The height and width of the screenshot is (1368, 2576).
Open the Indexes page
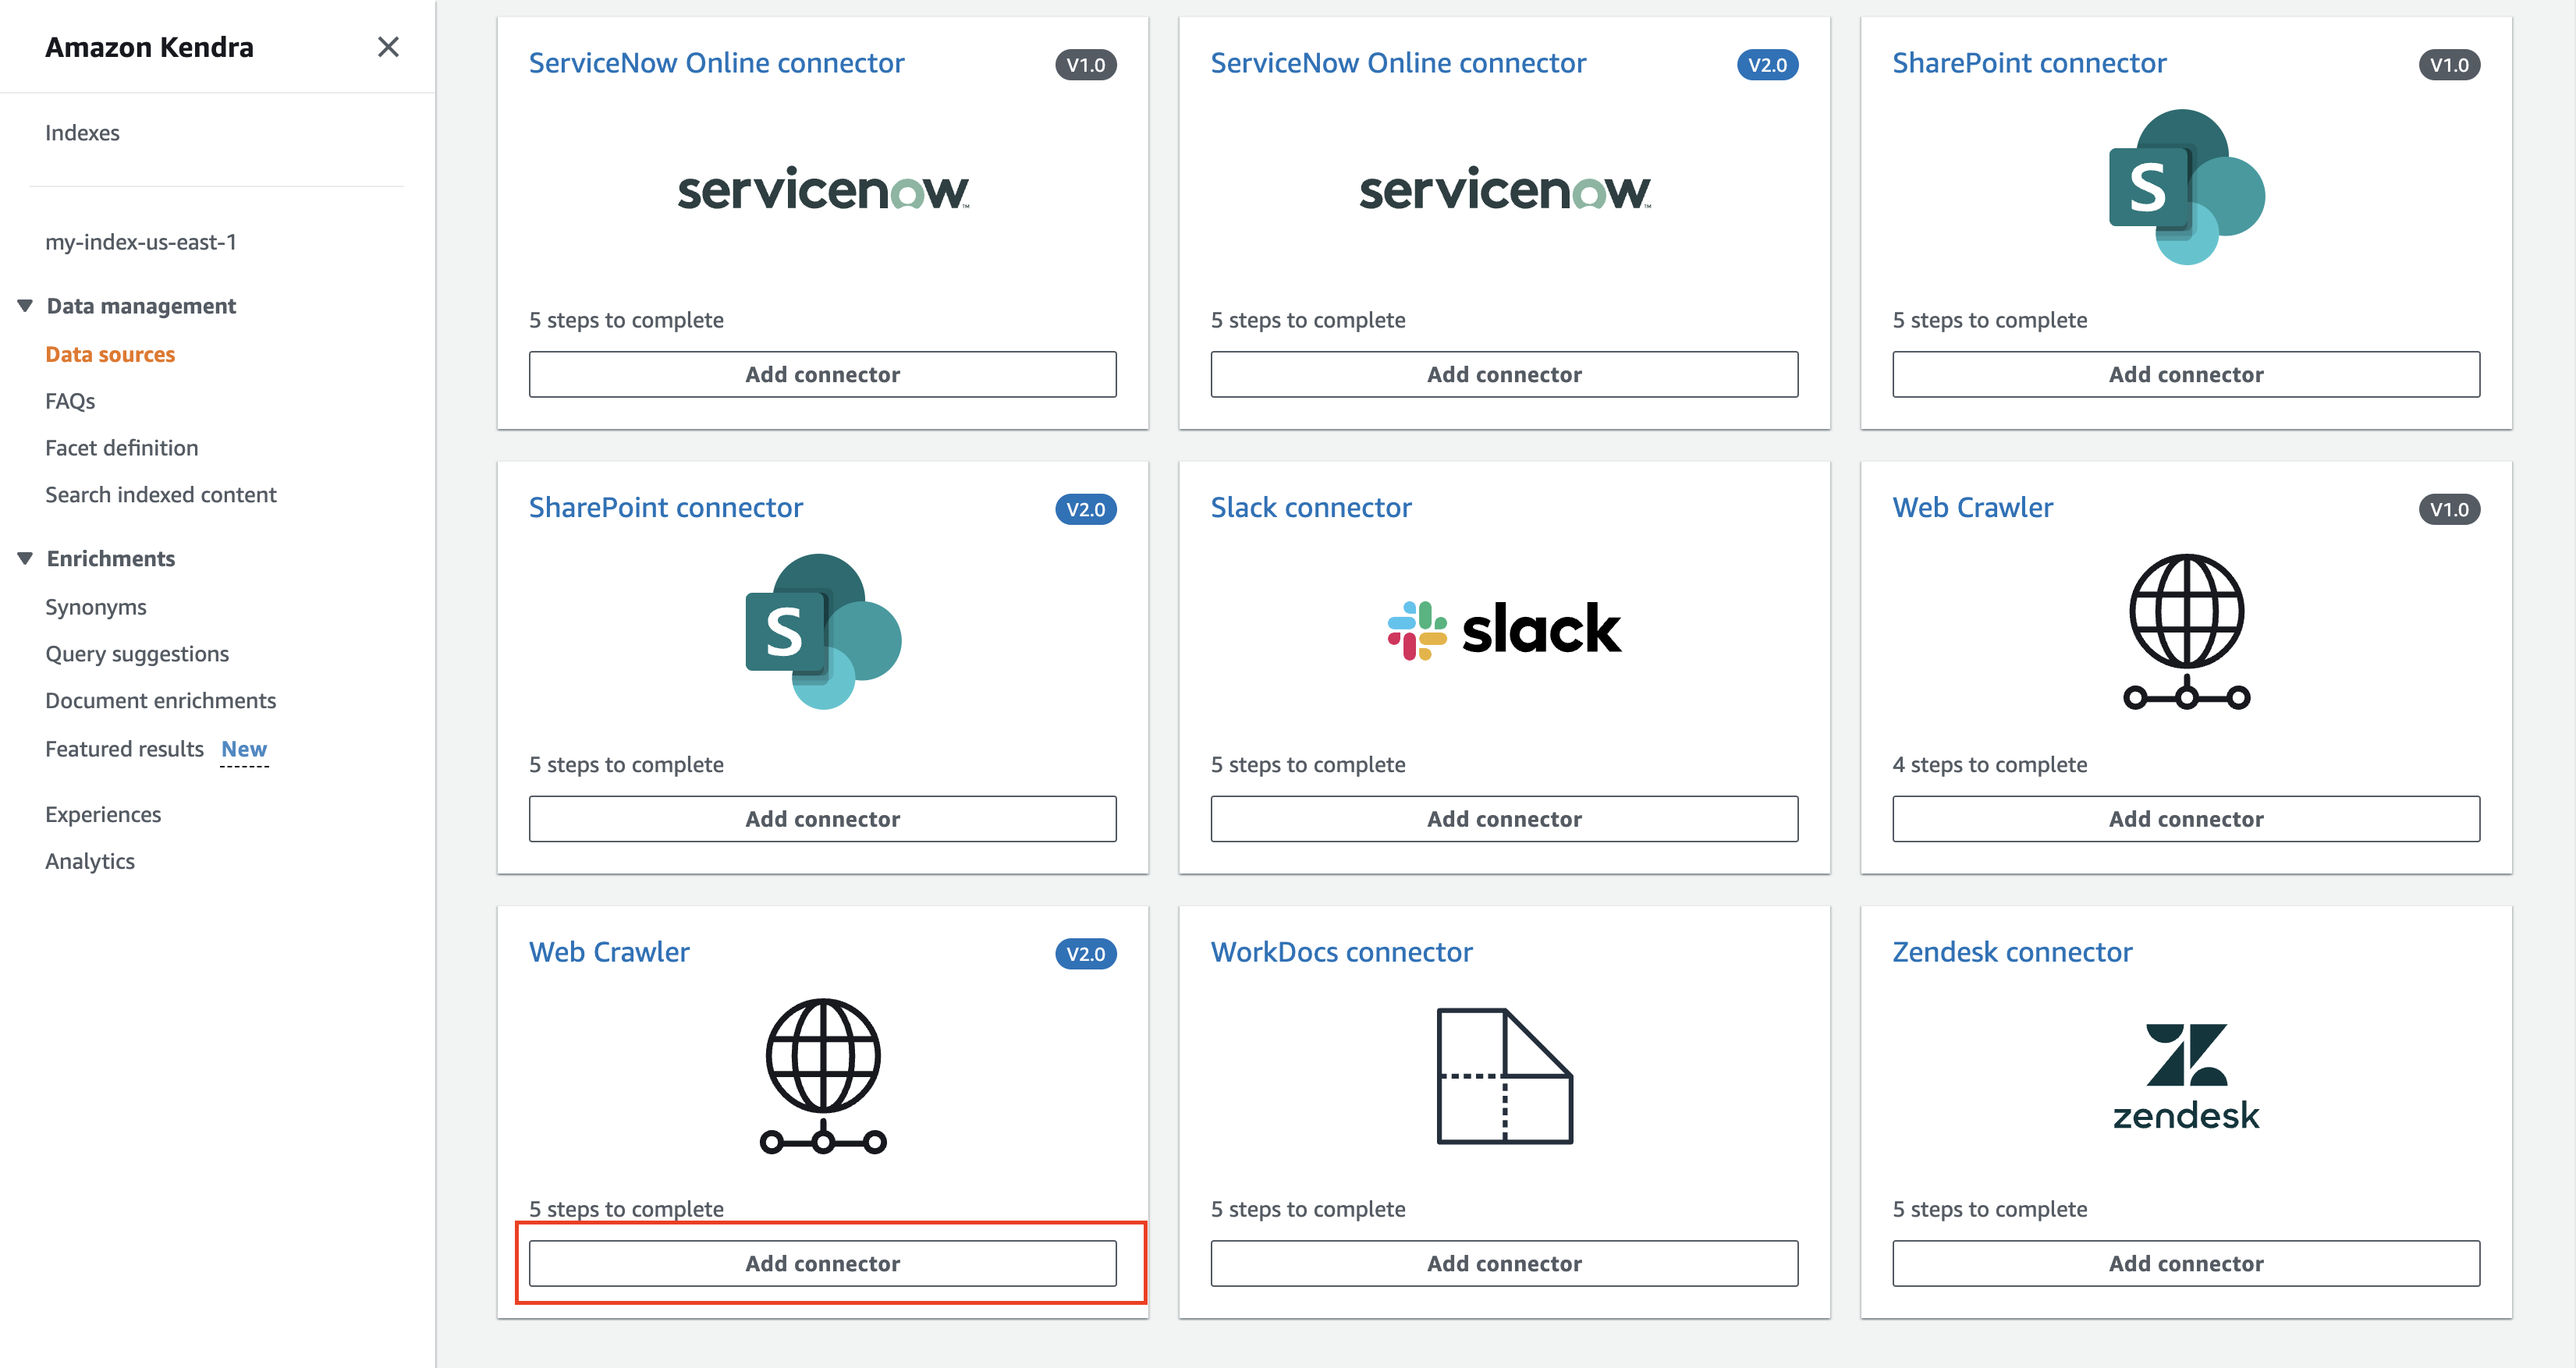tap(82, 133)
